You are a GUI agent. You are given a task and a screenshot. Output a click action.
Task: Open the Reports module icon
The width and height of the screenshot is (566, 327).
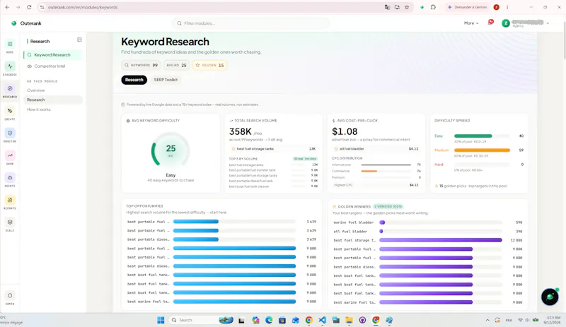pos(10,200)
